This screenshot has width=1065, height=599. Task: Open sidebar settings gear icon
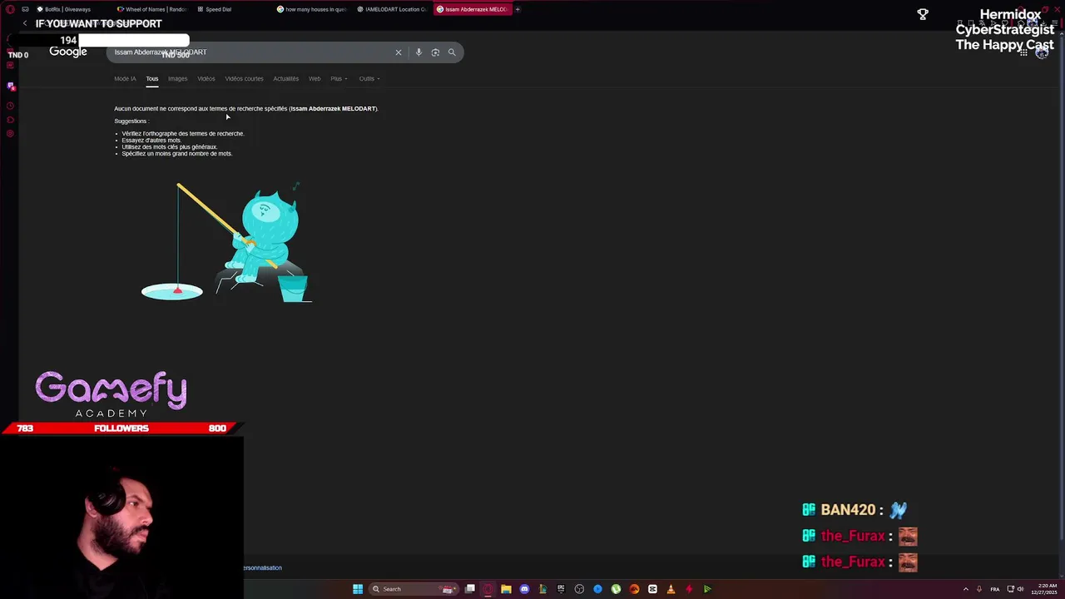pyautogui.click(x=11, y=134)
